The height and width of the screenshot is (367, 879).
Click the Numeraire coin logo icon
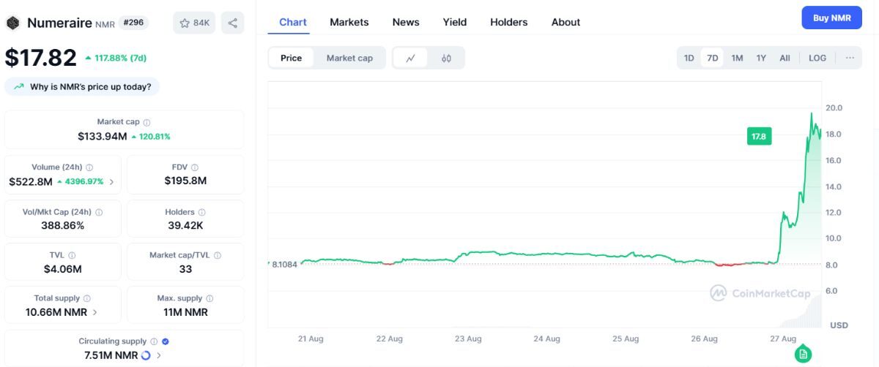click(x=12, y=23)
